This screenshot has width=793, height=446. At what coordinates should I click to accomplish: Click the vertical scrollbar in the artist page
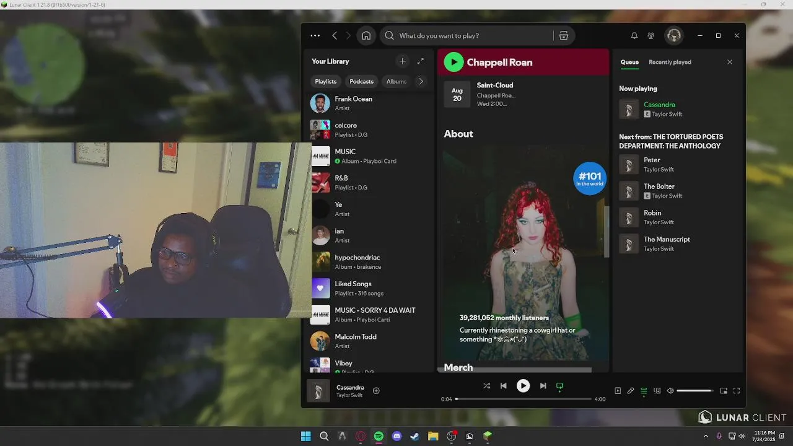tap(607, 230)
